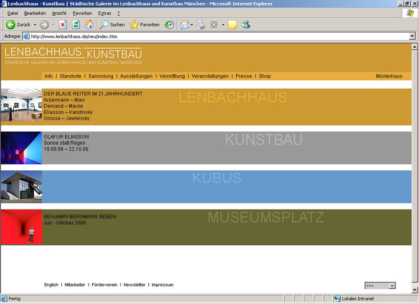Open the Suchen search panel
The image size is (419, 304).
tap(112, 25)
